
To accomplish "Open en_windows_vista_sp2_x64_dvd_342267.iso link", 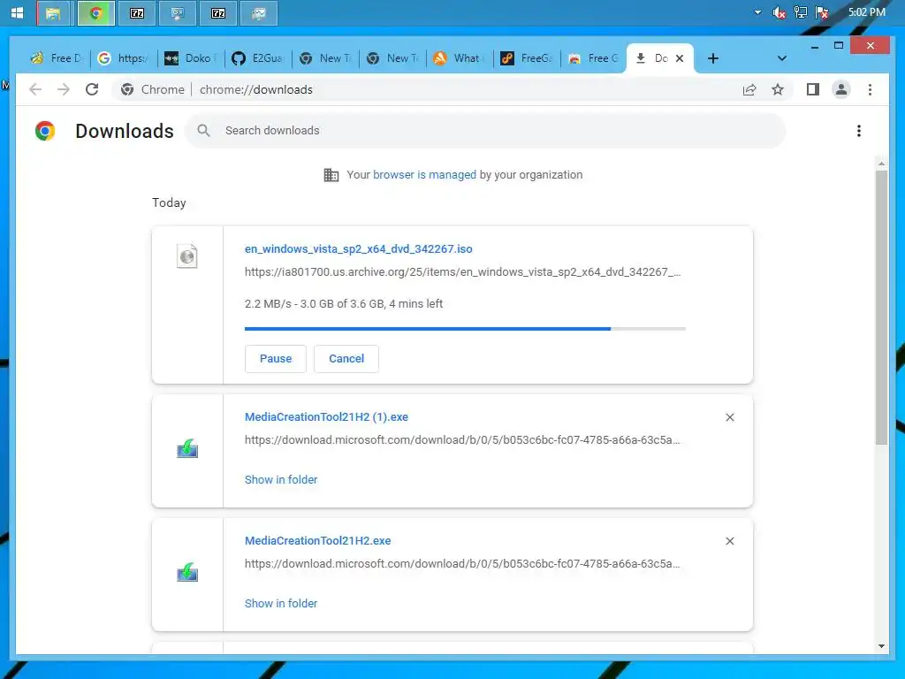I will [359, 248].
